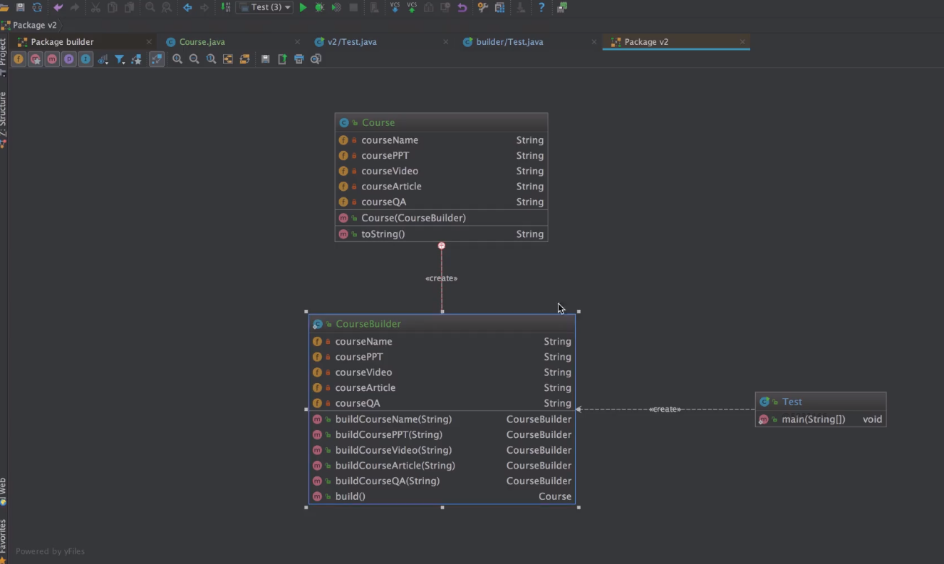944x564 pixels.
Task: Click the Copy icon in toolbar
Action: (113, 7)
